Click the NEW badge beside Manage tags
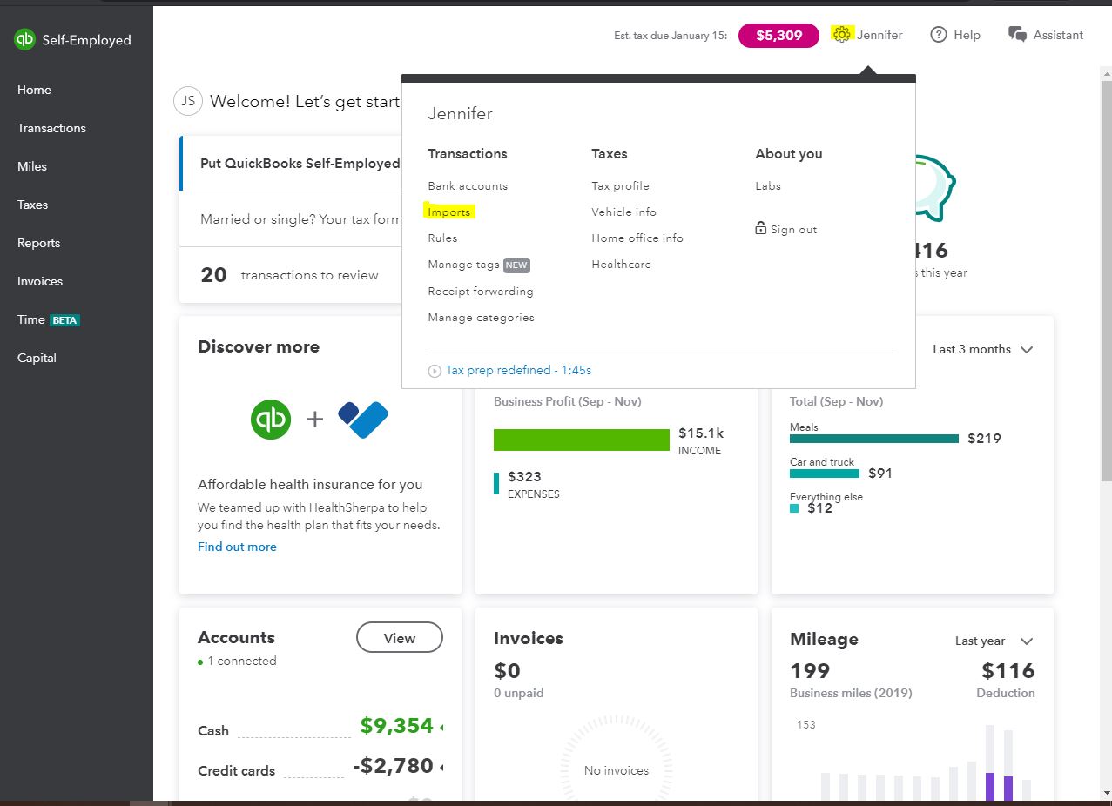This screenshot has height=806, width=1112. (516, 265)
